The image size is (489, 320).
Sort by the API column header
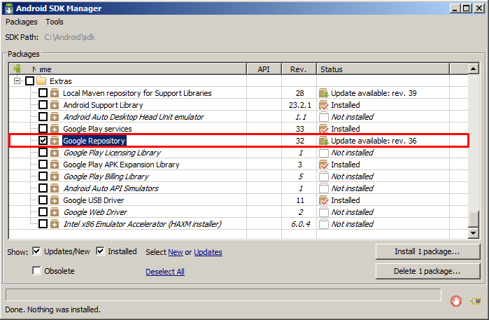pos(264,69)
